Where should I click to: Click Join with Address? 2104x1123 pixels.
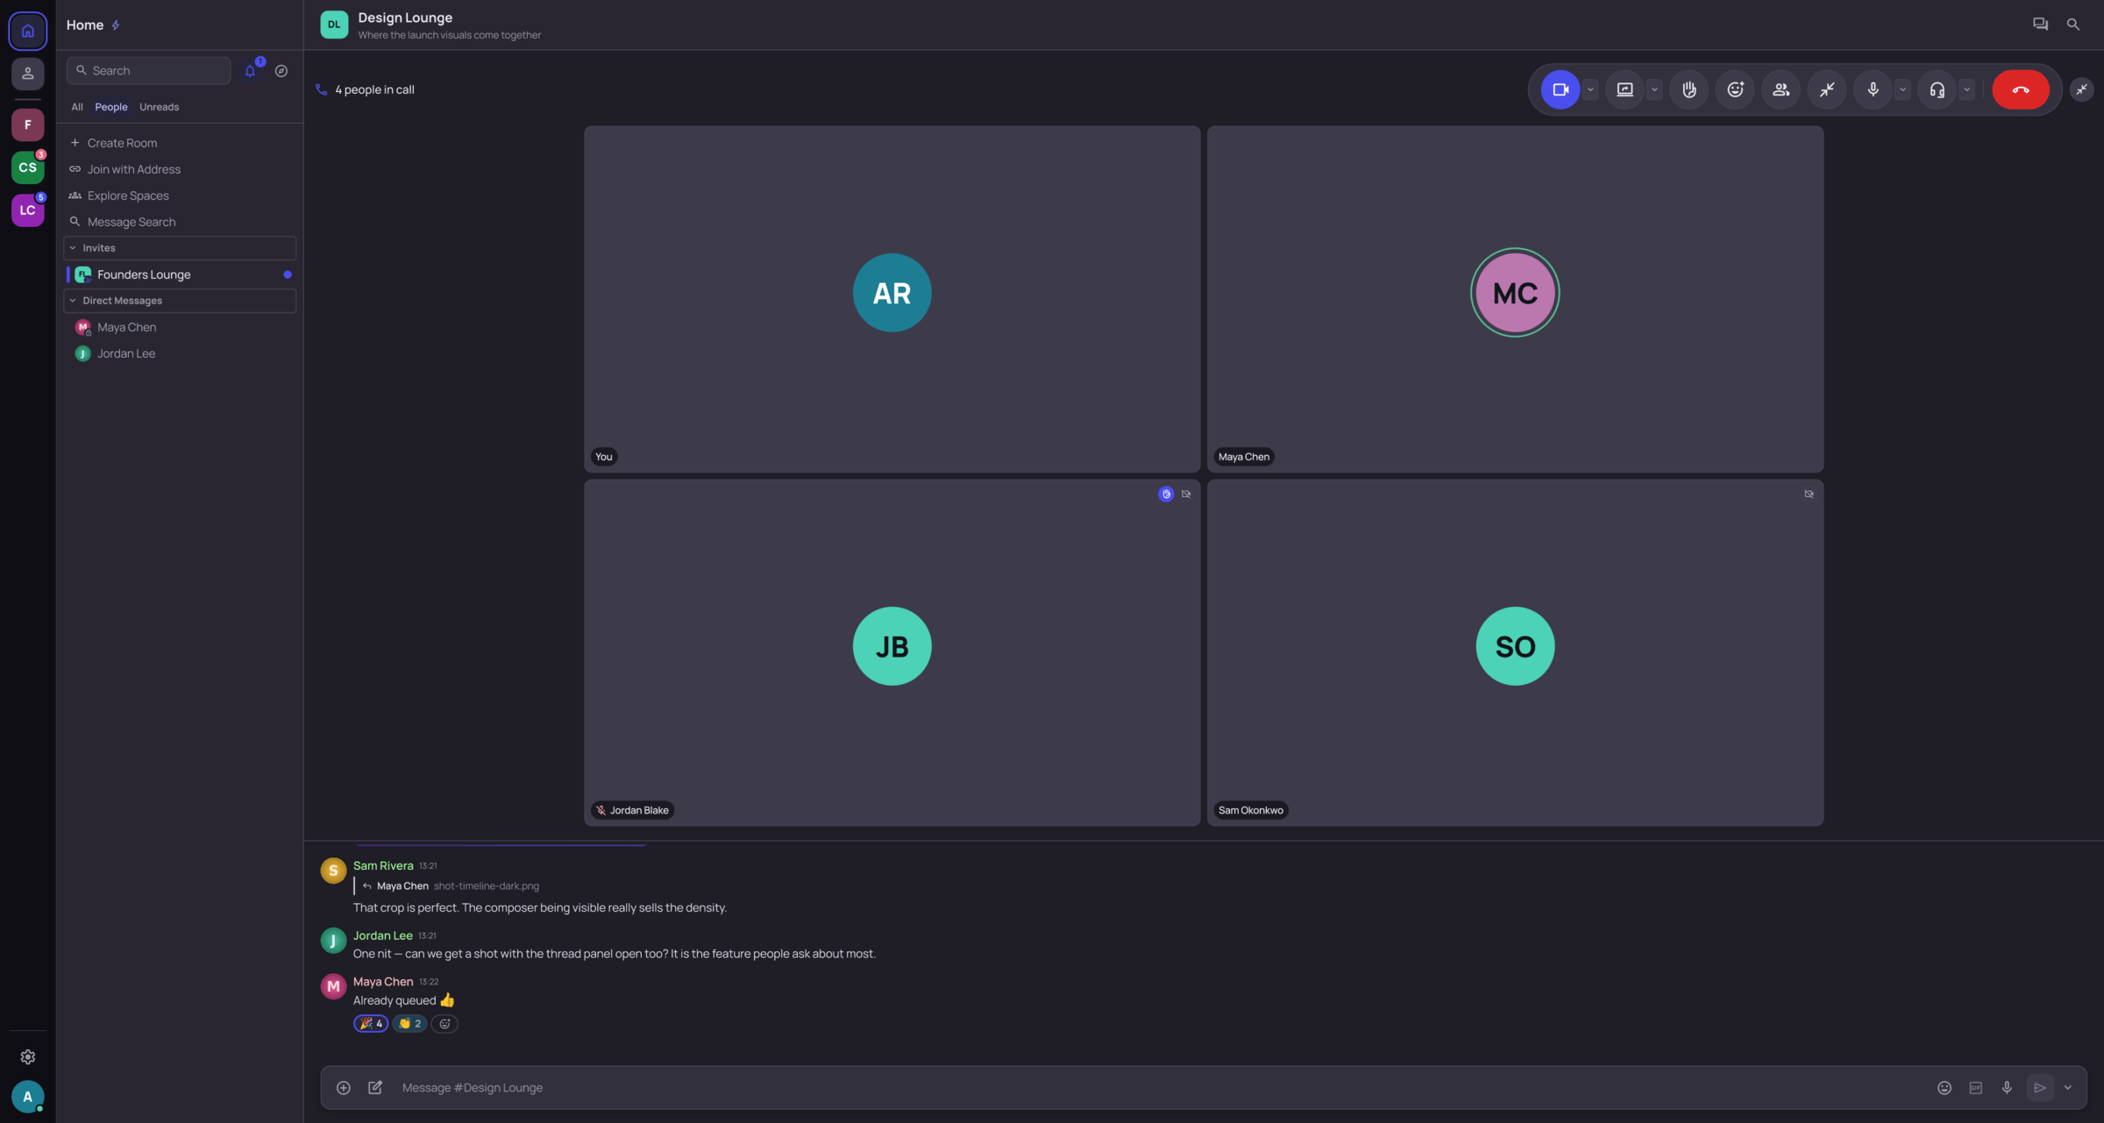click(181, 169)
